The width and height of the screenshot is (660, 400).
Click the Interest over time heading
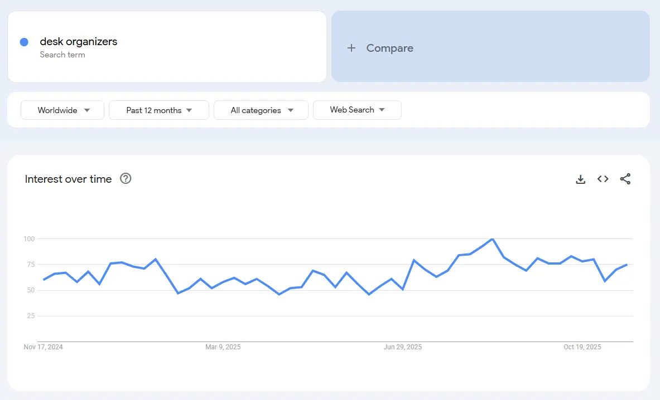point(69,179)
